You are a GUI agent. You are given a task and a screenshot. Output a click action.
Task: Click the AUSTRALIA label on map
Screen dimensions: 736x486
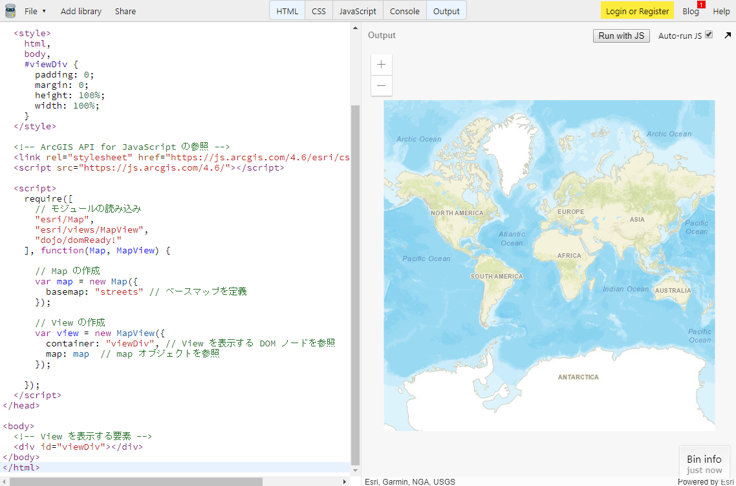pos(673,290)
